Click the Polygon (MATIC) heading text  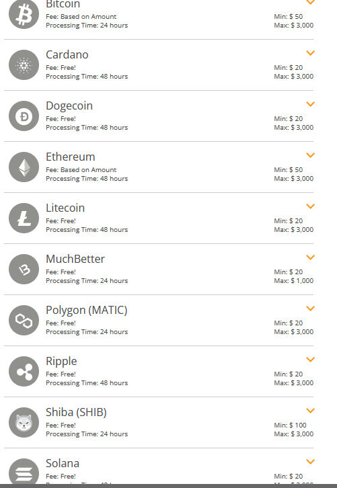click(x=87, y=311)
